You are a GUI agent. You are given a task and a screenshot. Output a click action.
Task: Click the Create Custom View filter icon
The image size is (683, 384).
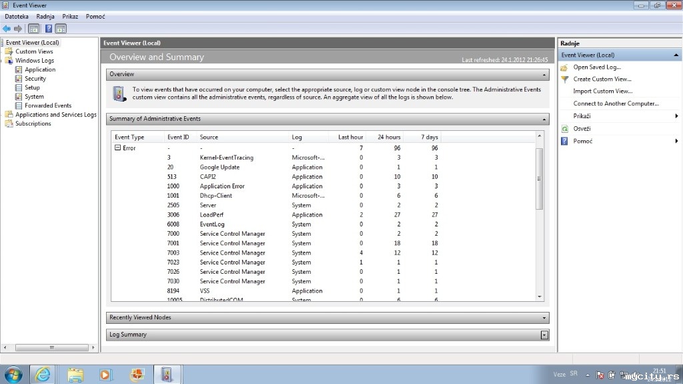click(x=564, y=79)
